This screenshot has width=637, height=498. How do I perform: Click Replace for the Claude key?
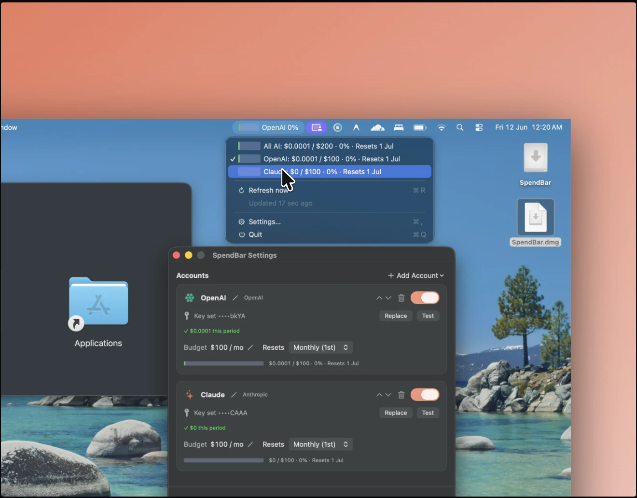tap(396, 413)
